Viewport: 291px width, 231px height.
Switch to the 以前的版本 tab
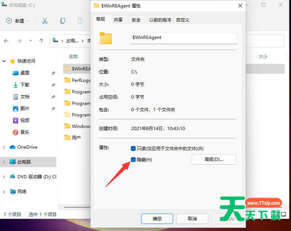tap(161, 20)
